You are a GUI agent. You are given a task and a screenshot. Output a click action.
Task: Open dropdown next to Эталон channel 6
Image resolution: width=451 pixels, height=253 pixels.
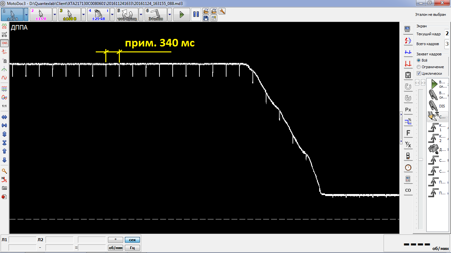tap(170, 14)
